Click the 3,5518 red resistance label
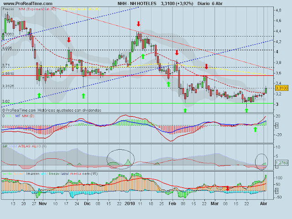The image size is (292, 219). (x=8, y=73)
